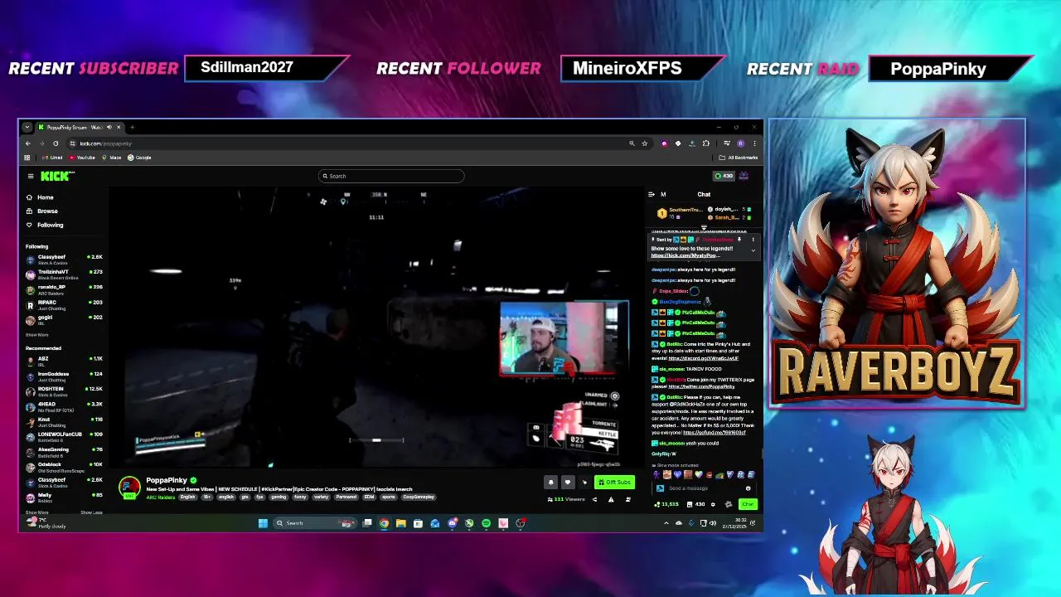
Task: Select the Chat tab heading
Action: (704, 195)
